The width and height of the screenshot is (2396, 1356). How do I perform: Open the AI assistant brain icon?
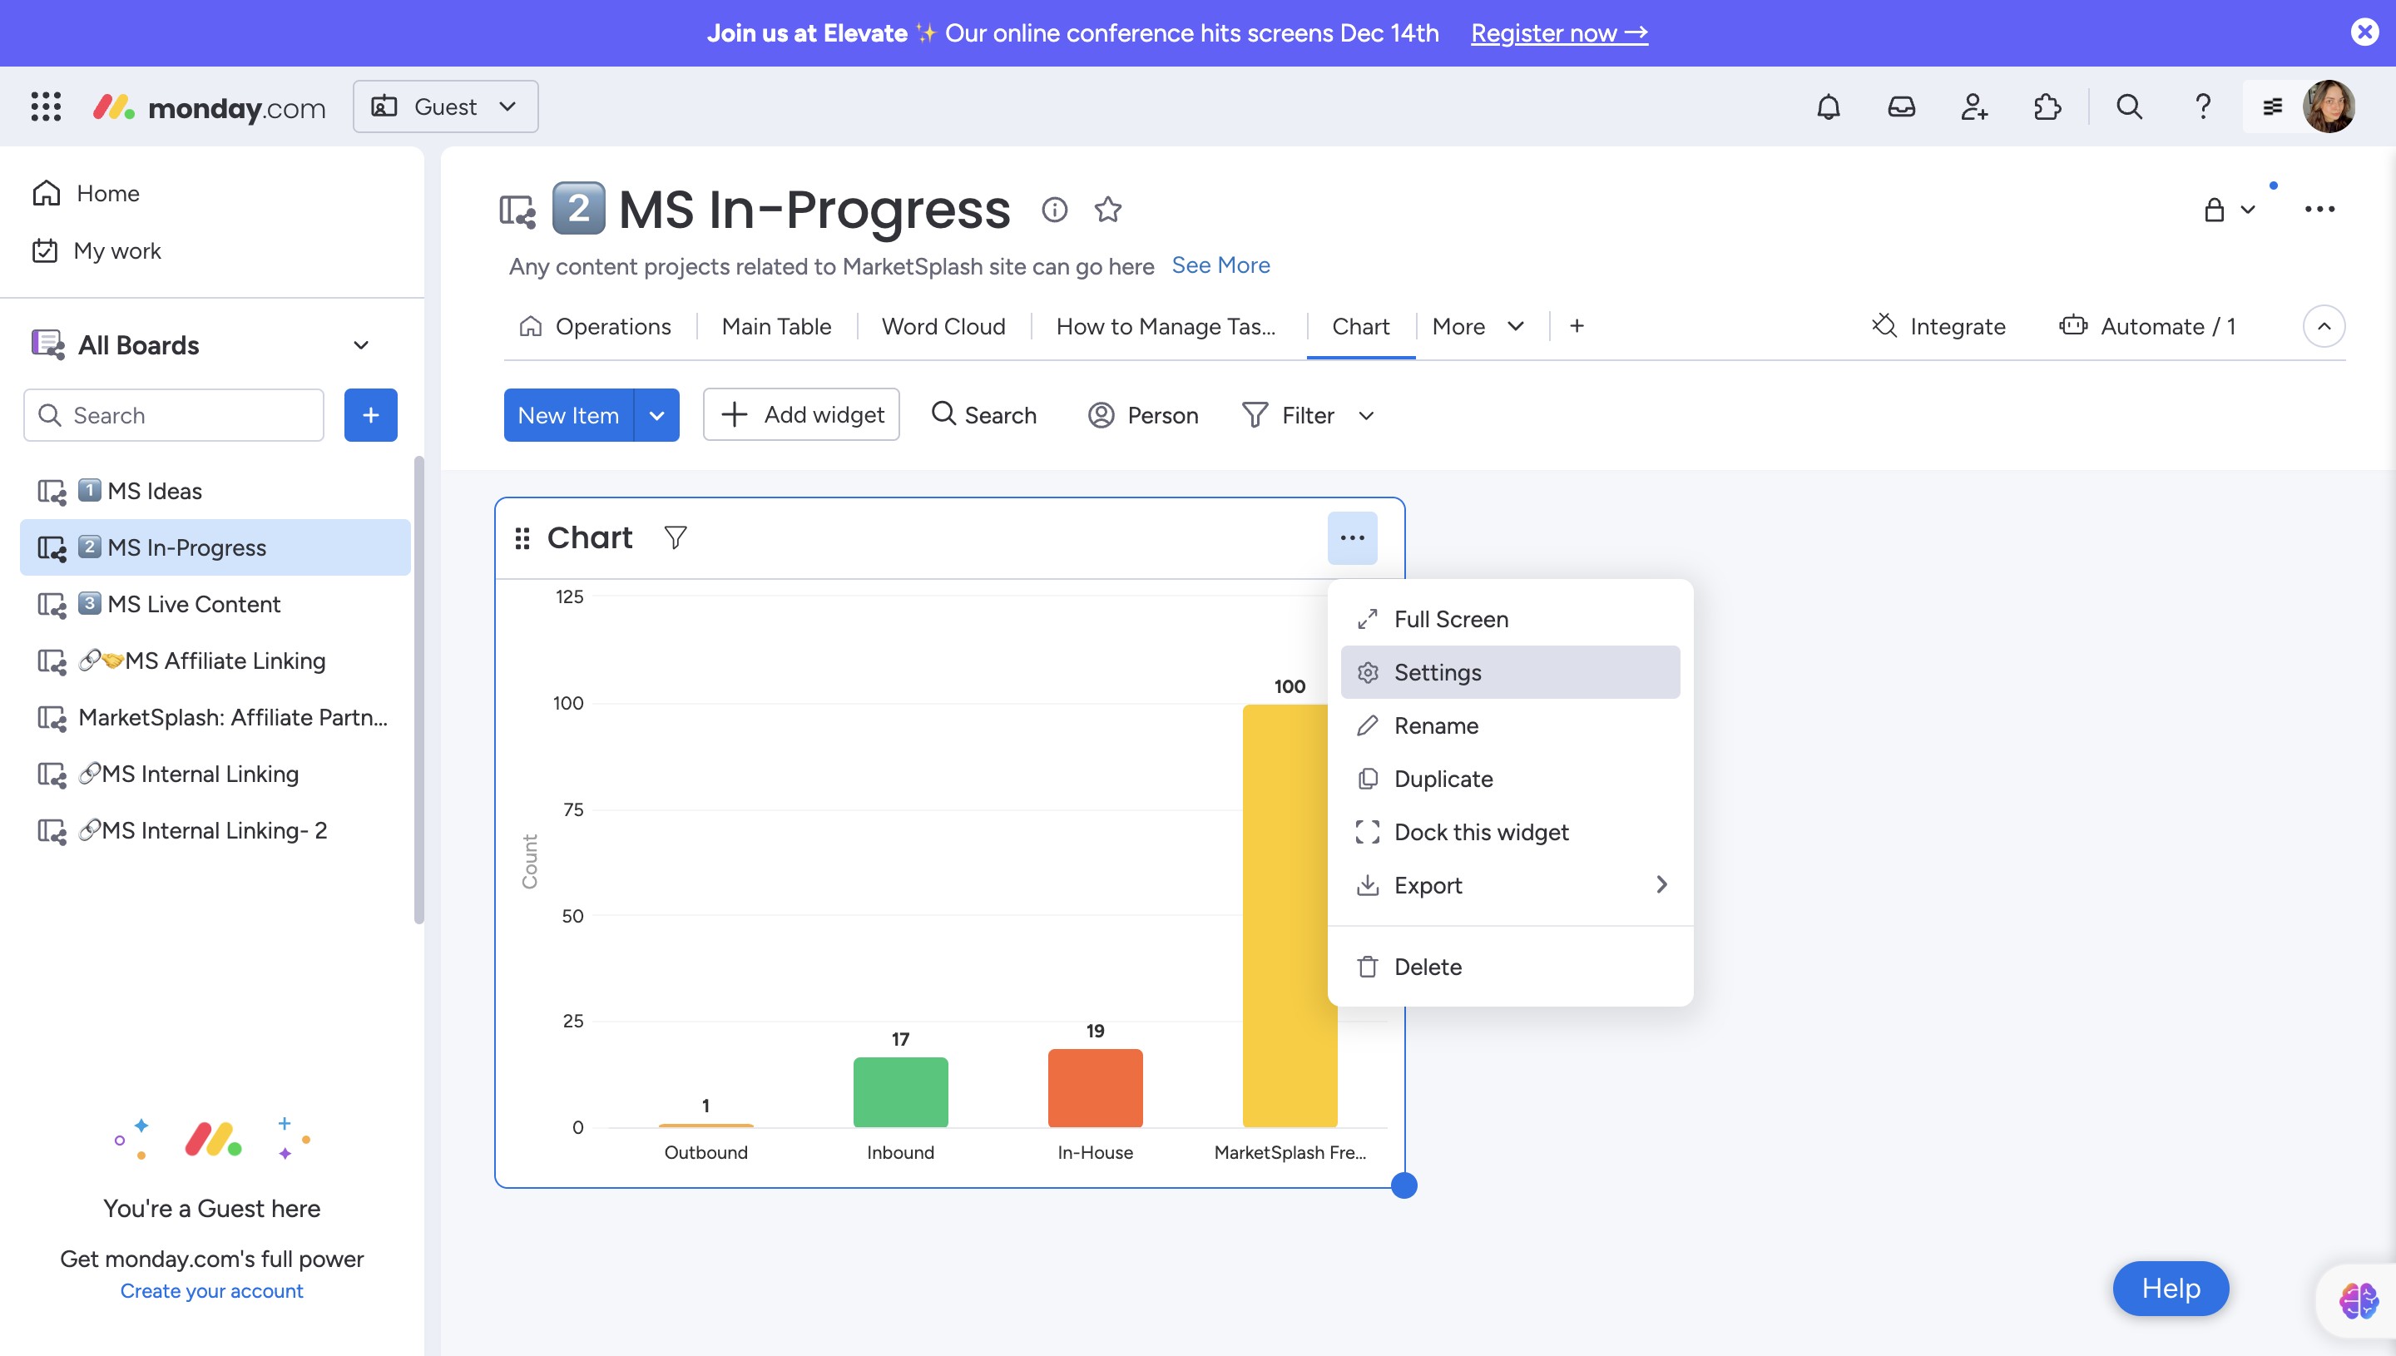coord(2357,1300)
